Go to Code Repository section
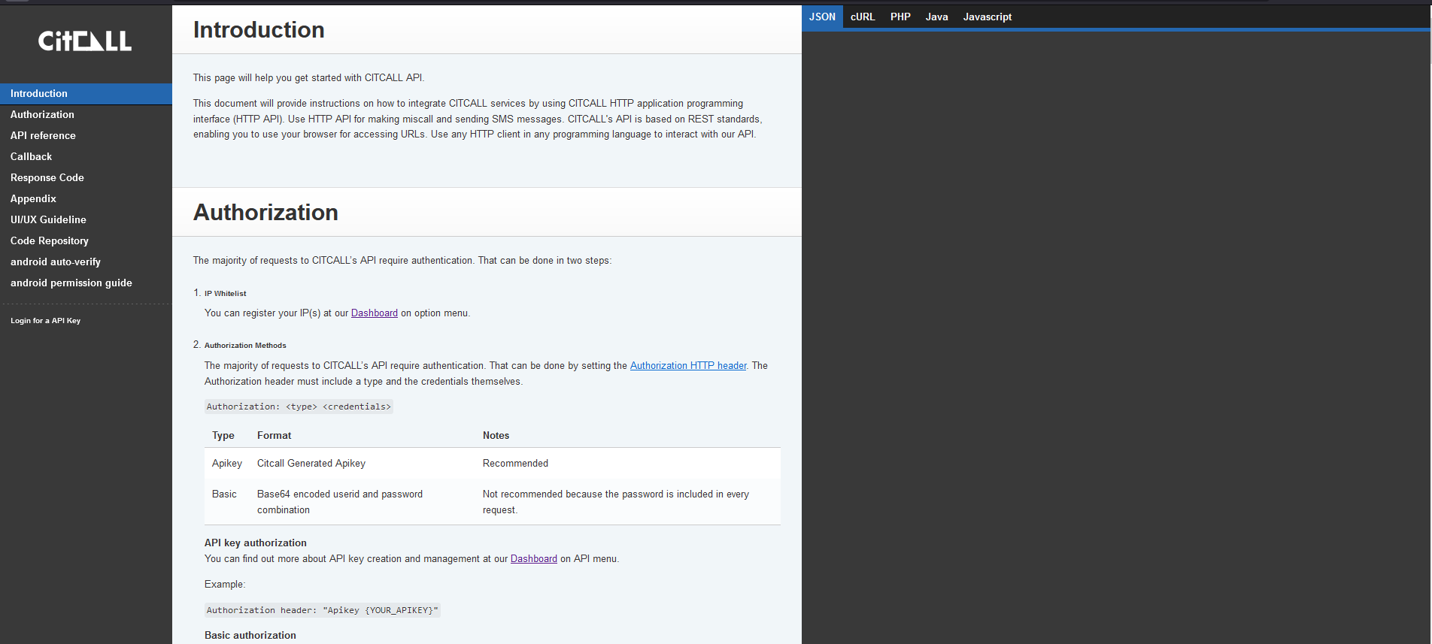The width and height of the screenshot is (1432, 644). point(86,241)
